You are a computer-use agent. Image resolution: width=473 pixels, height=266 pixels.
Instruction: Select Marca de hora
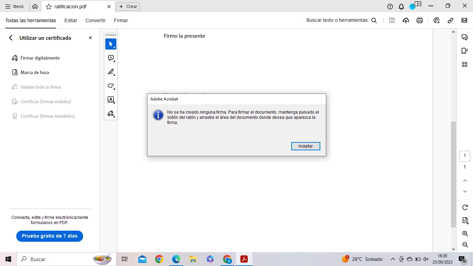[x=30, y=72]
